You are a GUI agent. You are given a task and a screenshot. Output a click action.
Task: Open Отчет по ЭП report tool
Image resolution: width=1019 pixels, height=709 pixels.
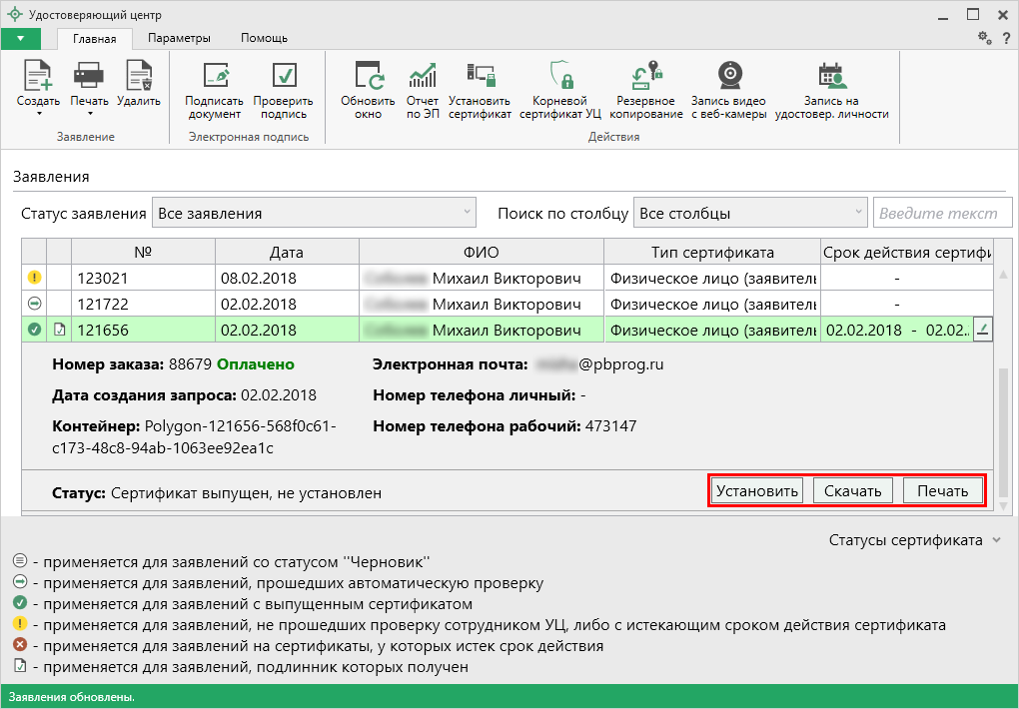click(422, 90)
